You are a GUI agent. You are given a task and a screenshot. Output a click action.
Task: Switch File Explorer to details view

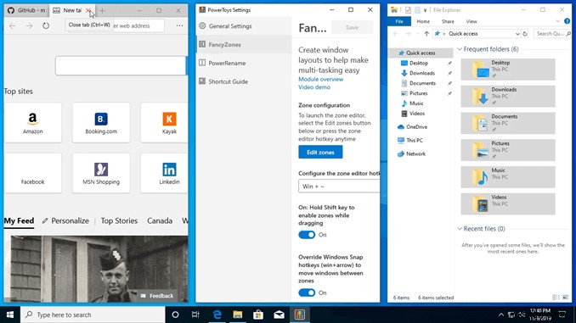[556, 298]
